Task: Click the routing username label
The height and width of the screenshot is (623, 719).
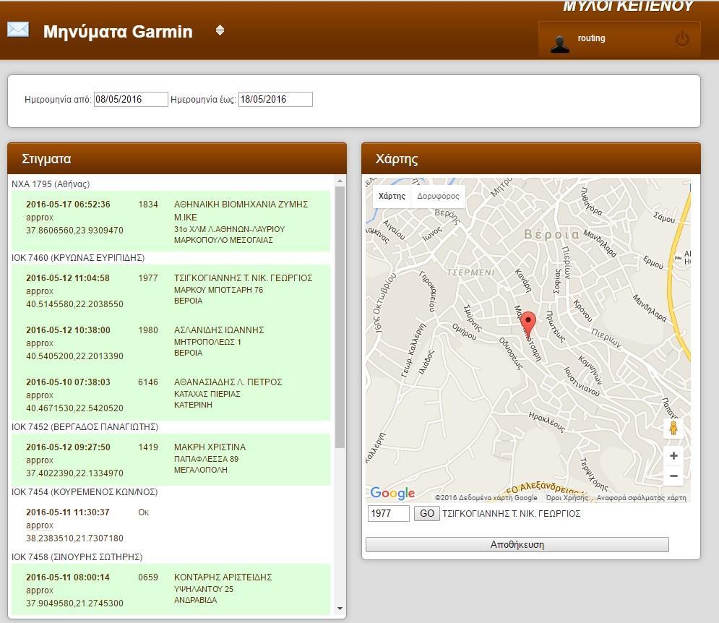Action: (x=591, y=38)
